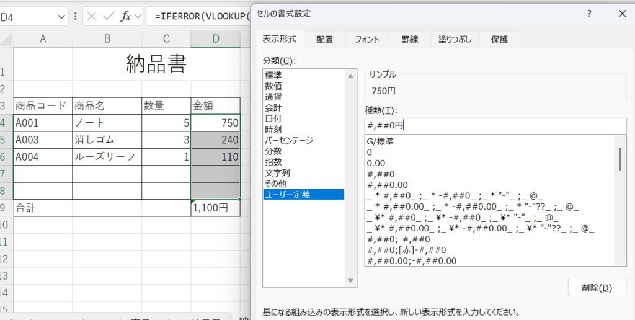Screen dimensions: 635x320
Task: Click the 金額 header cell
Action: point(215,106)
